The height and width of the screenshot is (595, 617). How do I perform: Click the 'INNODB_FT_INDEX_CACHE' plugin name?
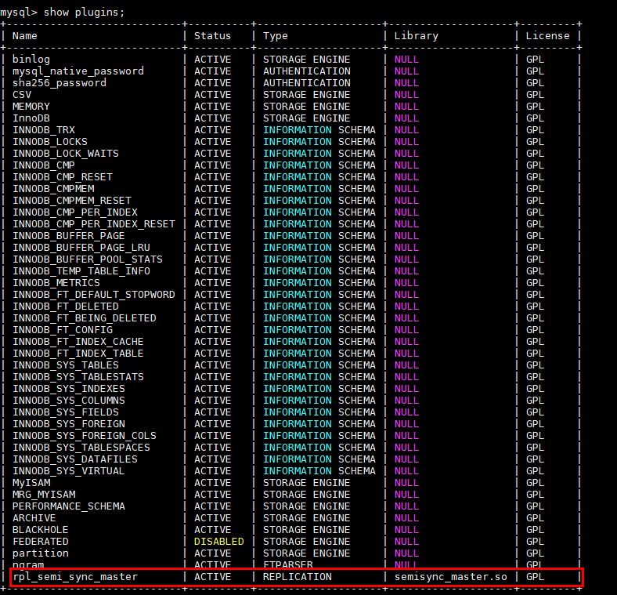pyautogui.click(x=78, y=342)
